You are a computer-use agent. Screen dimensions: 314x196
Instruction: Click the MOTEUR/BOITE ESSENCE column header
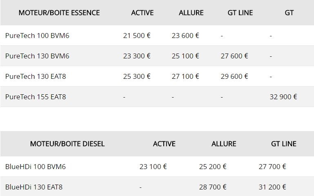(x=59, y=13)
